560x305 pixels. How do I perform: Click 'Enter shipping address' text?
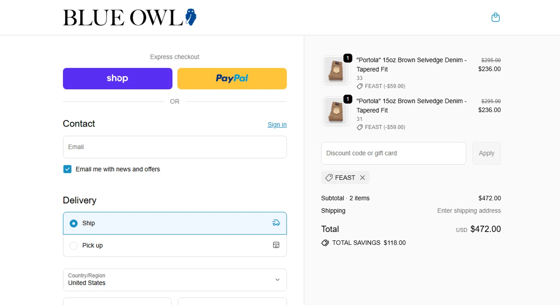point(469,211)
